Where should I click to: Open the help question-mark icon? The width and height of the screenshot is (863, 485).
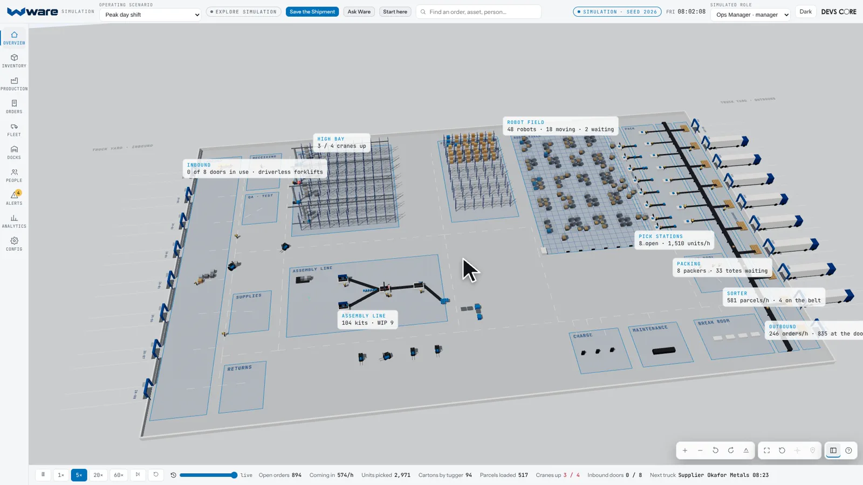[848, 451]
